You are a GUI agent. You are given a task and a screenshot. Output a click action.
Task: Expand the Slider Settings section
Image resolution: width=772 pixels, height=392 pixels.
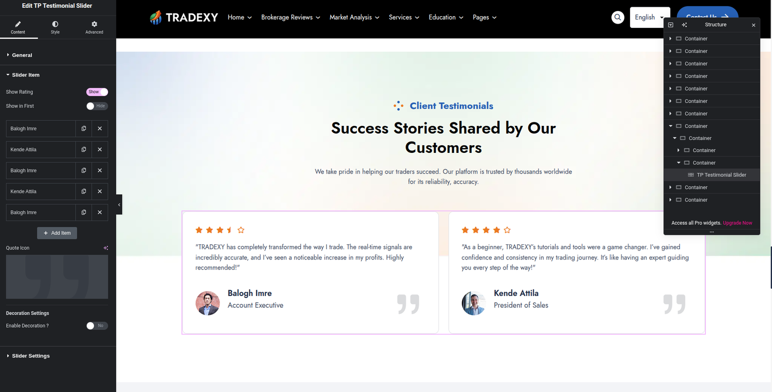(31, 356)
